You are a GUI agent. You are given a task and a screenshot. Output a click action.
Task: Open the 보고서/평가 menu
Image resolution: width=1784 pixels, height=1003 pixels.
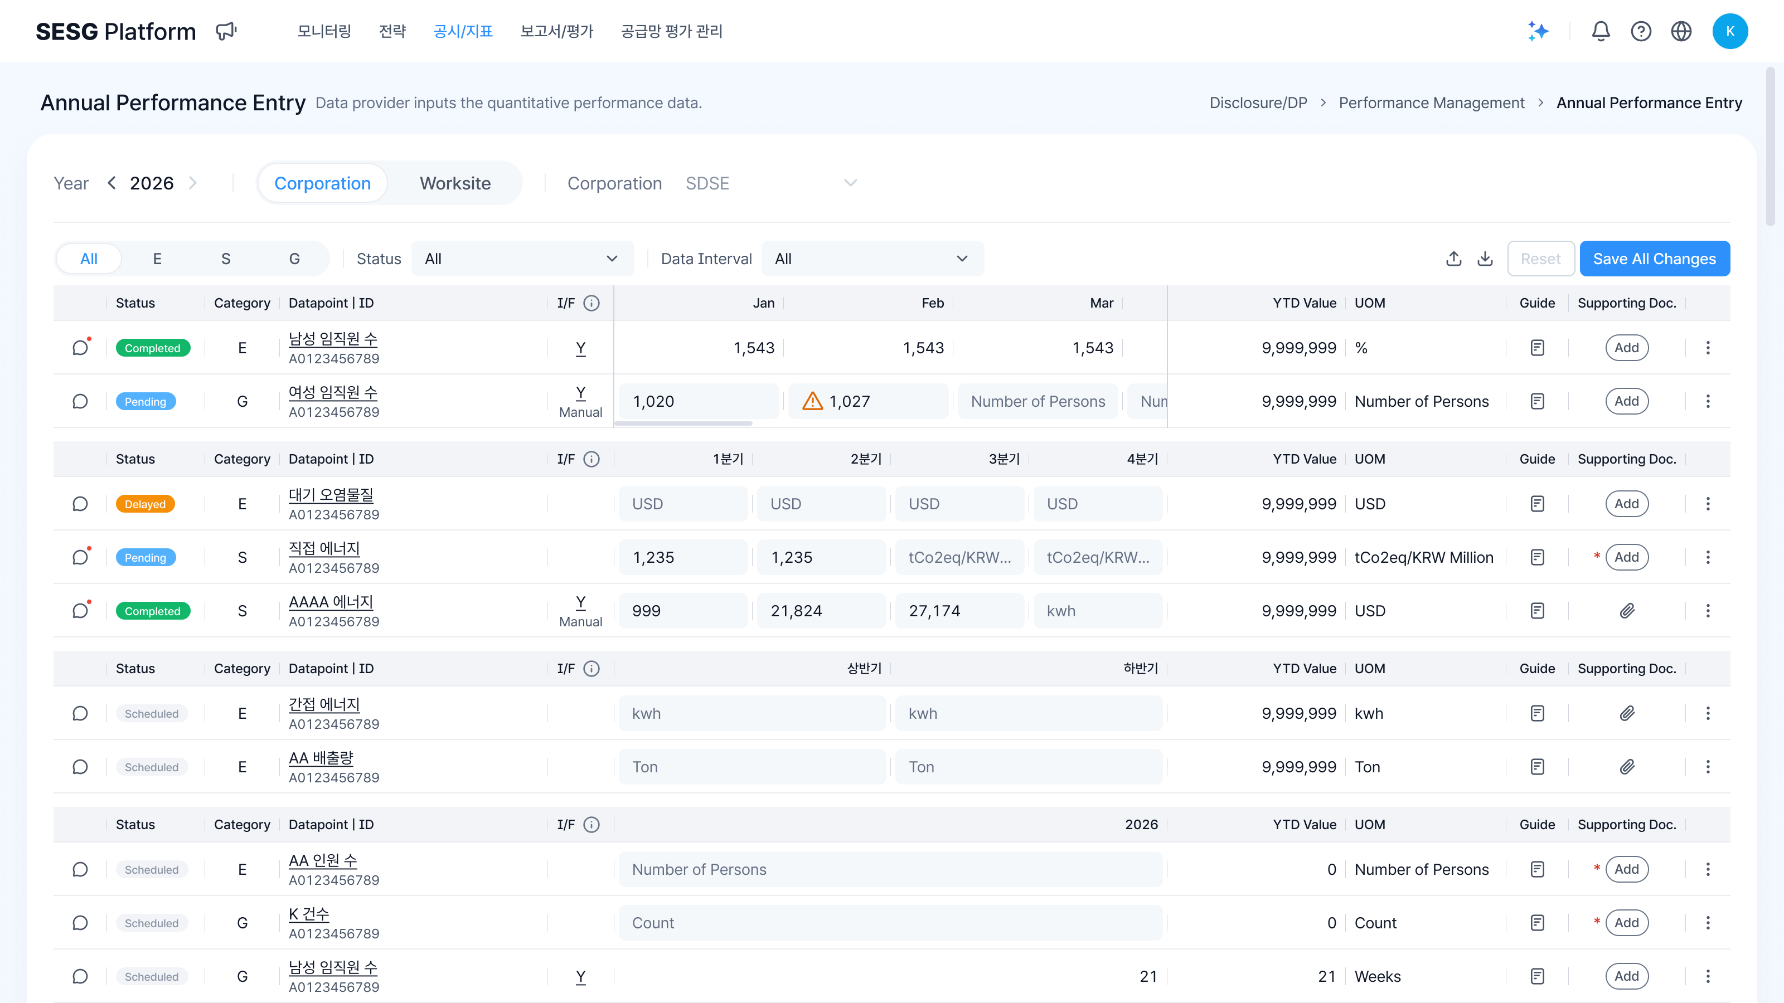click(x=557, y=31)
